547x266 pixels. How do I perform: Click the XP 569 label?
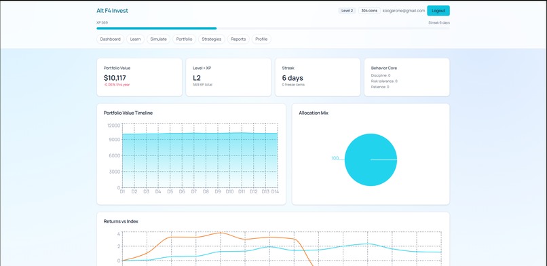[x=102, y=22]
